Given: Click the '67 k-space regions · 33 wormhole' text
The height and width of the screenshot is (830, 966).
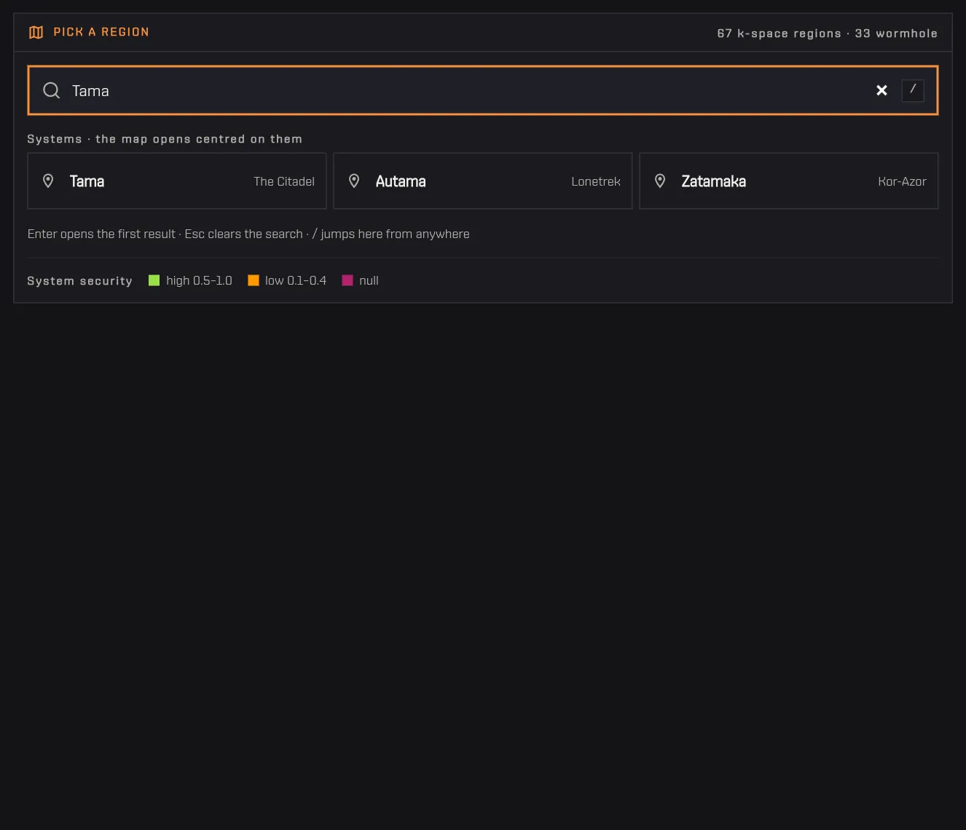Looking at the screenshot, I should (x=827, y=33).
